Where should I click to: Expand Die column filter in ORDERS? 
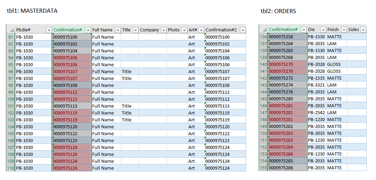(x=323, y=30)
